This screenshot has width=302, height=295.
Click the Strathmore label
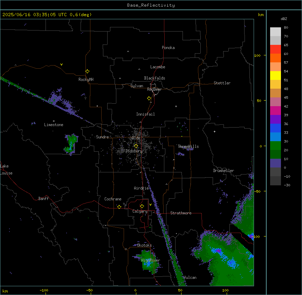(x=181, y=213)
